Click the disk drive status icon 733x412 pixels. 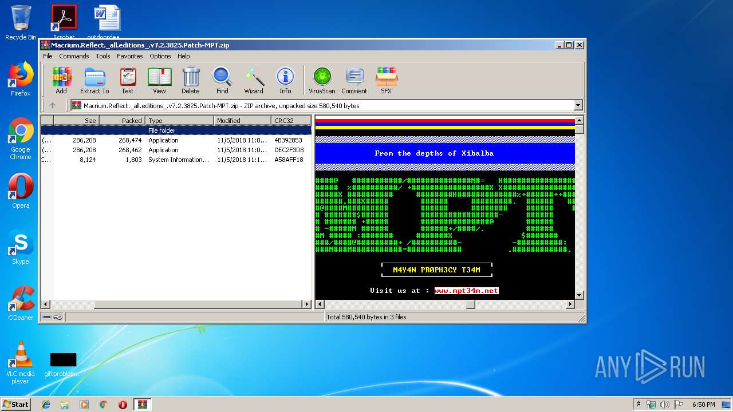click(x=47, y=317)
